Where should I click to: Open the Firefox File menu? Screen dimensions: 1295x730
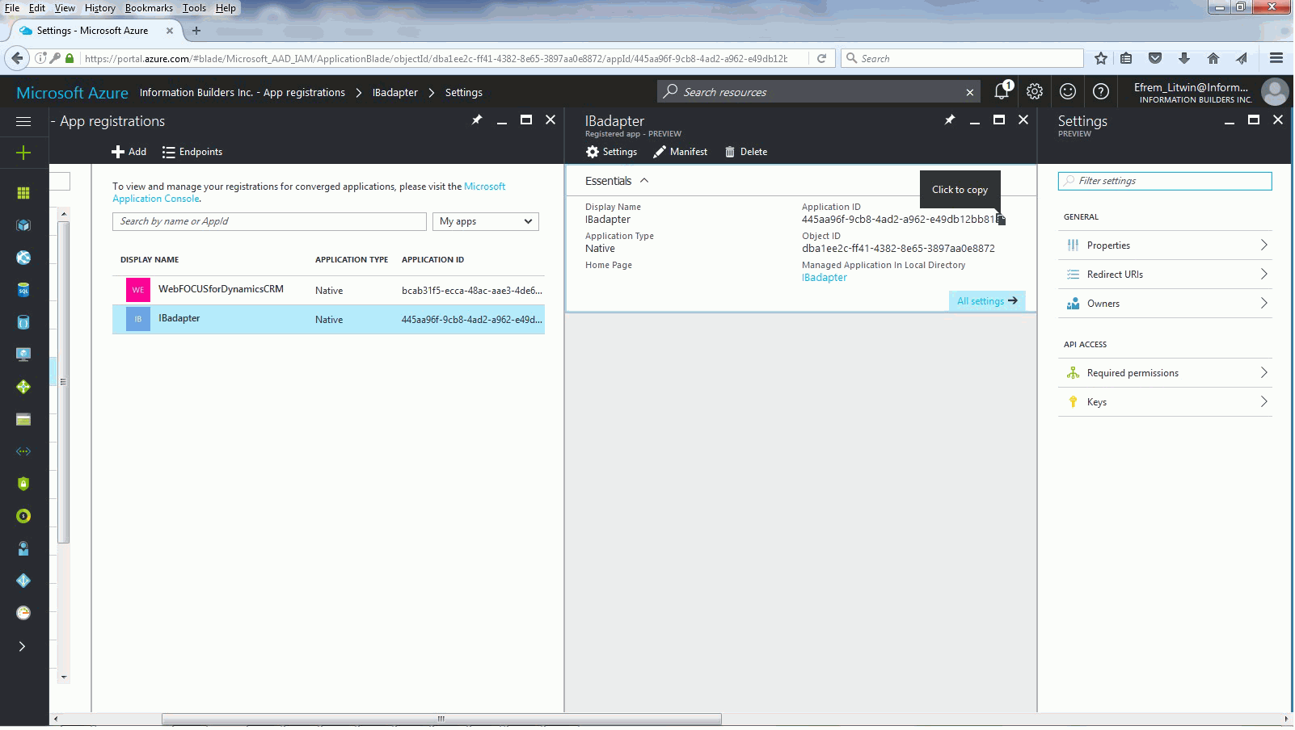click(12, 8)
